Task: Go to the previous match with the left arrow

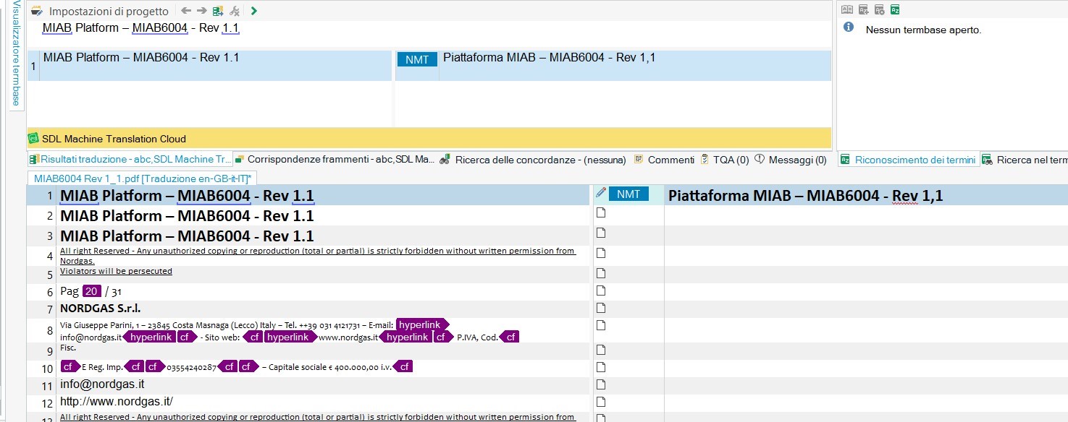Action: pyautogui.click(x=186, y=11)
